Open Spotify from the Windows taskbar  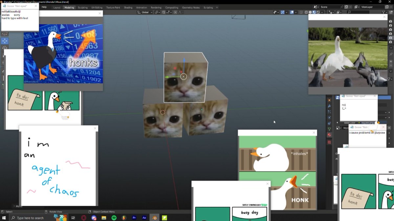pos(114,218)
